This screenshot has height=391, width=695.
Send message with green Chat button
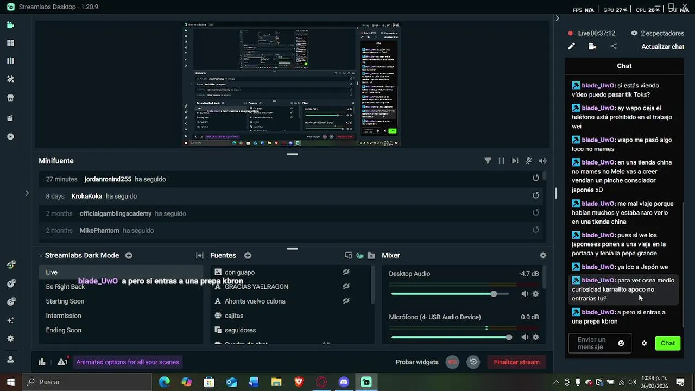668,343
